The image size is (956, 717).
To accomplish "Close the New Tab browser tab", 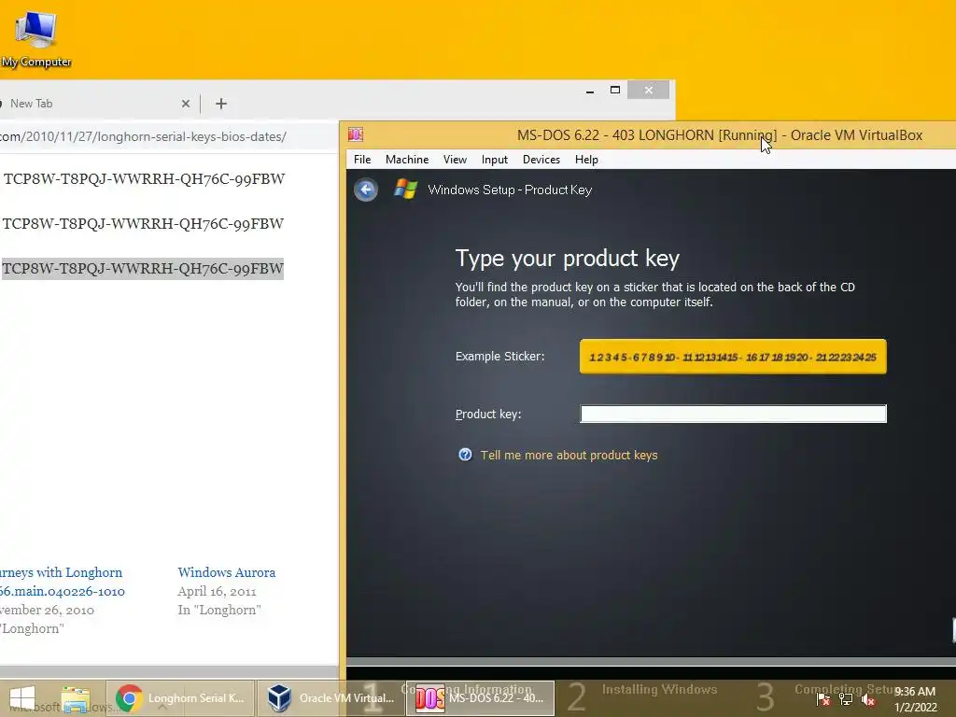I will pos(186,104).
